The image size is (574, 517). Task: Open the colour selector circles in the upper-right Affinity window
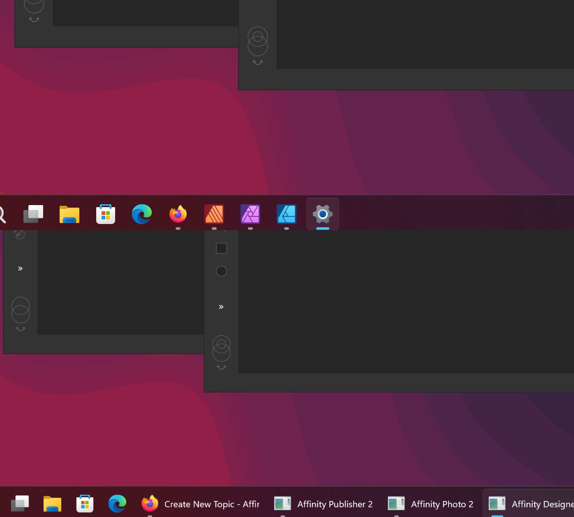(x=258, y=42)
